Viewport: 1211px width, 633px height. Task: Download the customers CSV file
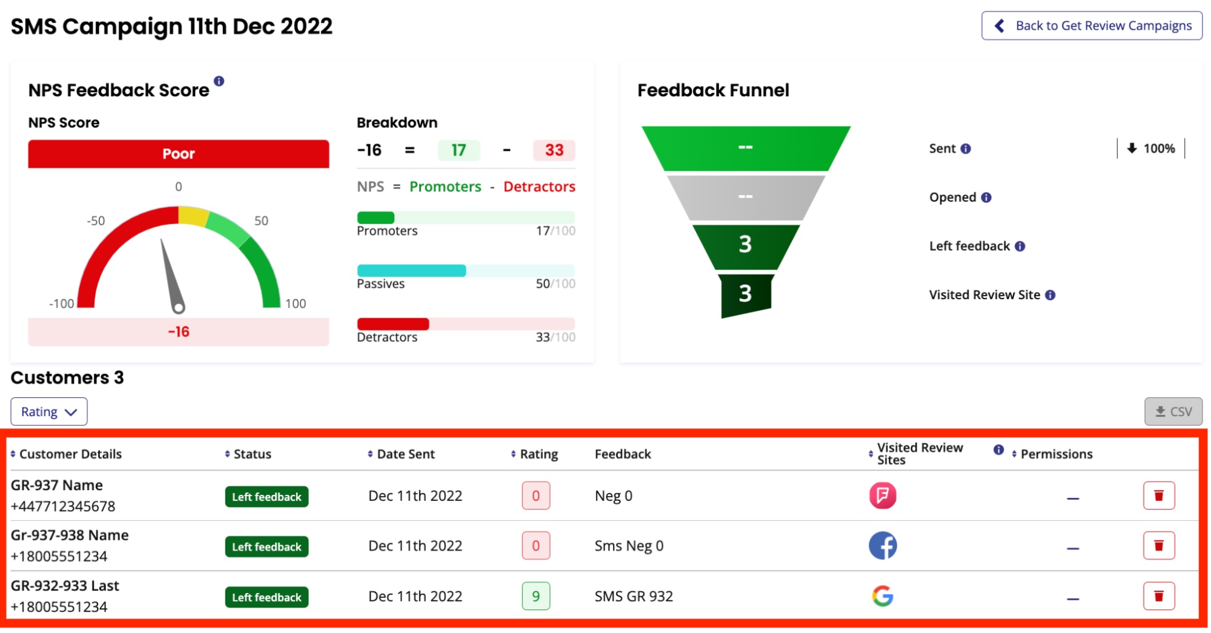(1173, 413)
